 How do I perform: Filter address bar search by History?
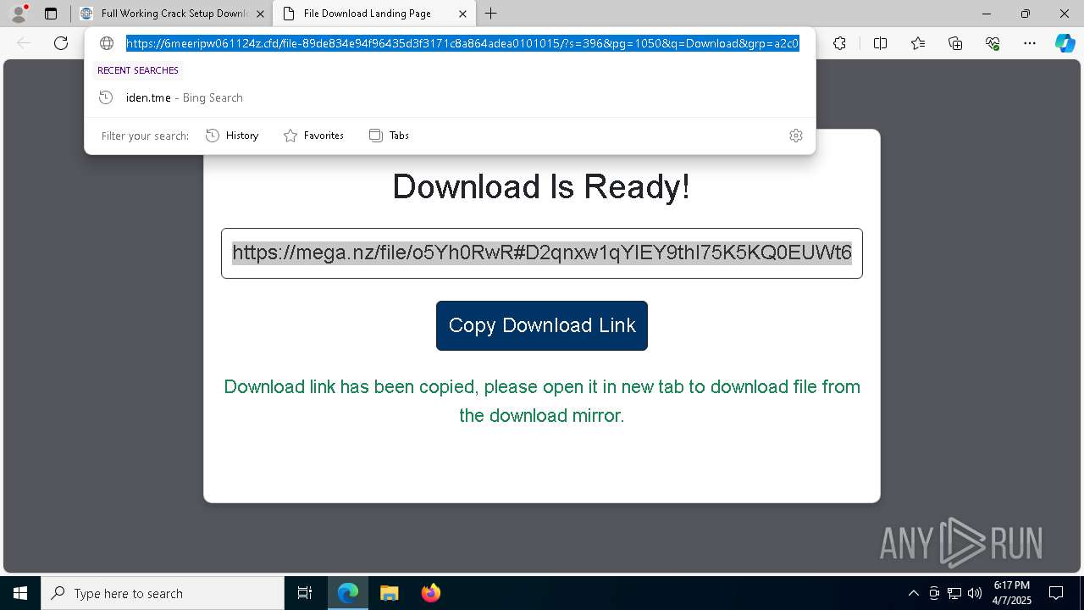click(232, 136)
